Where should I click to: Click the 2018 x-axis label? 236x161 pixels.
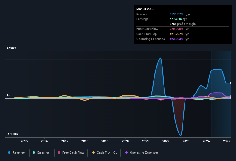tap(85, 141)
